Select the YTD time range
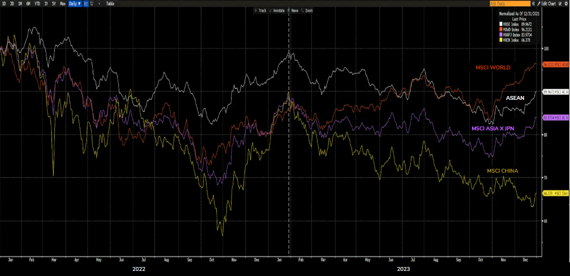 [x=37, y=3]
